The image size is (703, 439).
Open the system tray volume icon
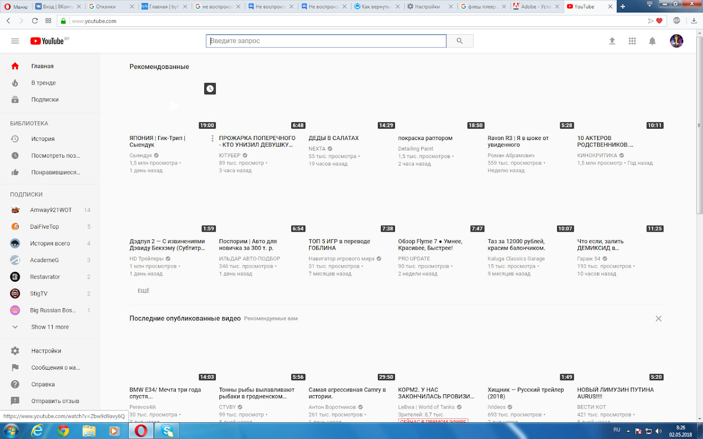click(x=659, y=431)
